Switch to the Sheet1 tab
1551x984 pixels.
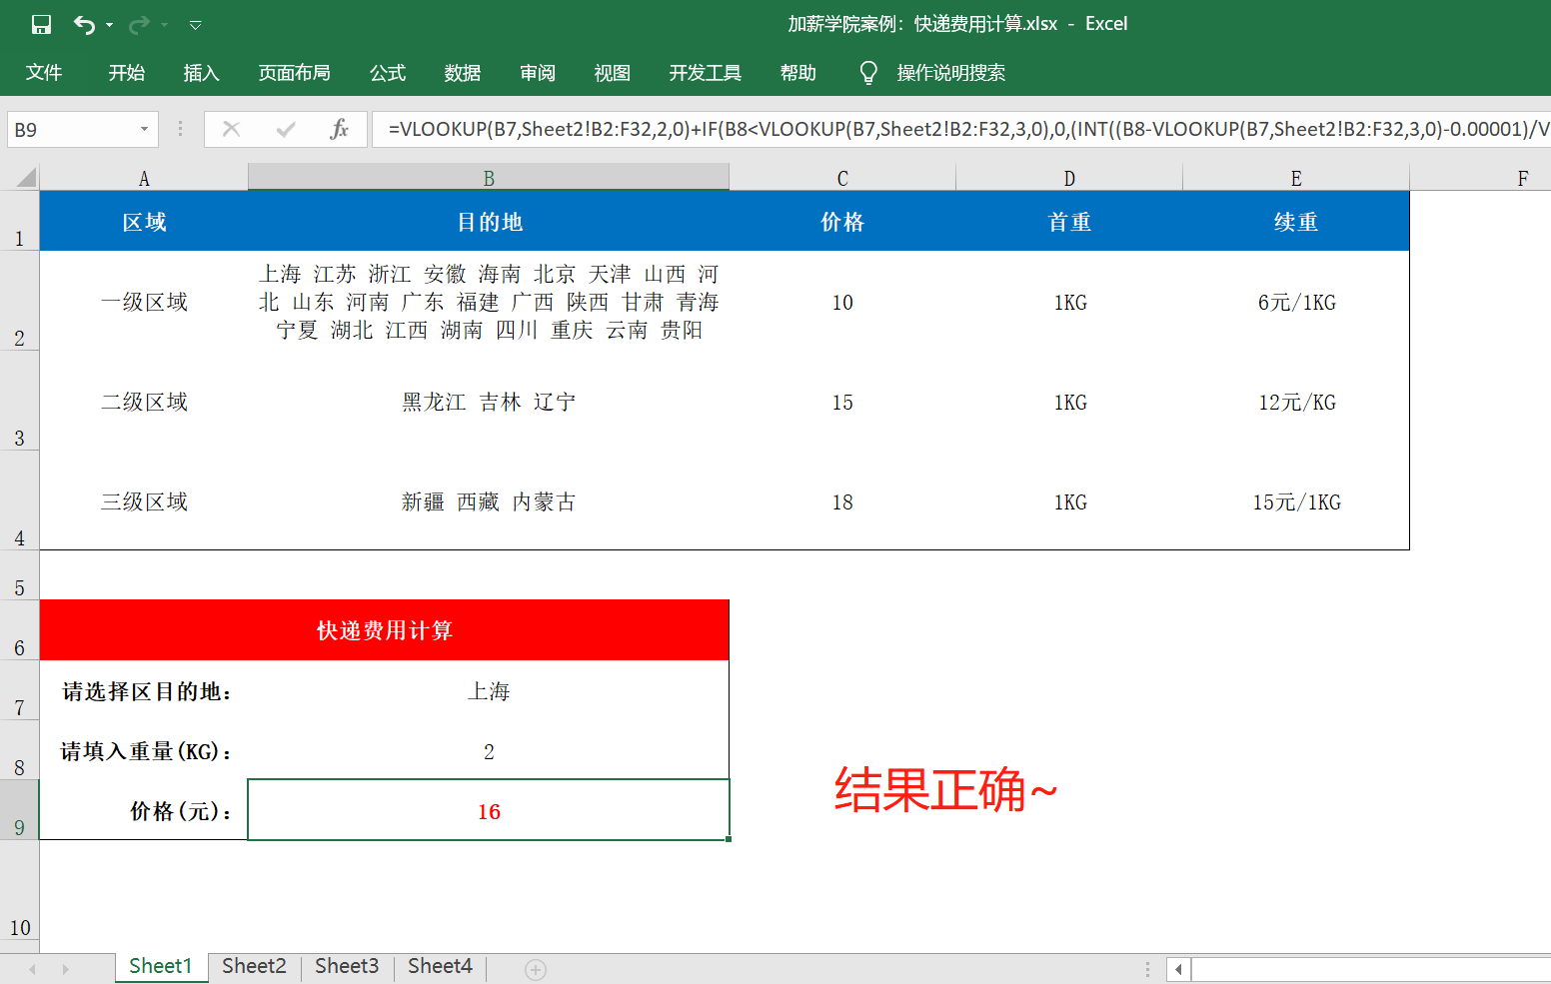coord(161,966)
